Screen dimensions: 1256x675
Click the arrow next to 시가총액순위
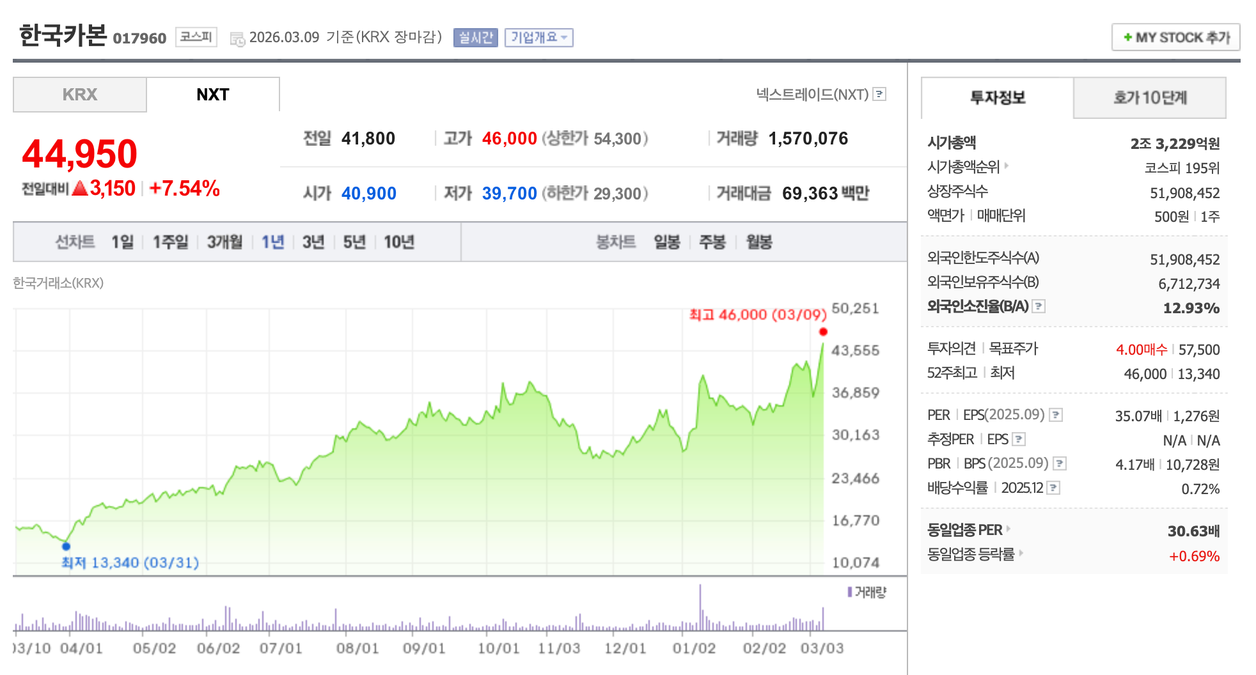[x=1007, y=166]
